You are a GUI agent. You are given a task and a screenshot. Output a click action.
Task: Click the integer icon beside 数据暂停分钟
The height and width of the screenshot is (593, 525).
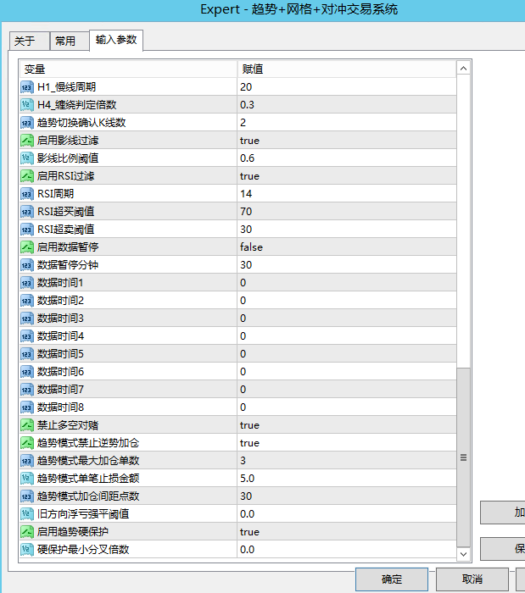click(x=27, y=265)
